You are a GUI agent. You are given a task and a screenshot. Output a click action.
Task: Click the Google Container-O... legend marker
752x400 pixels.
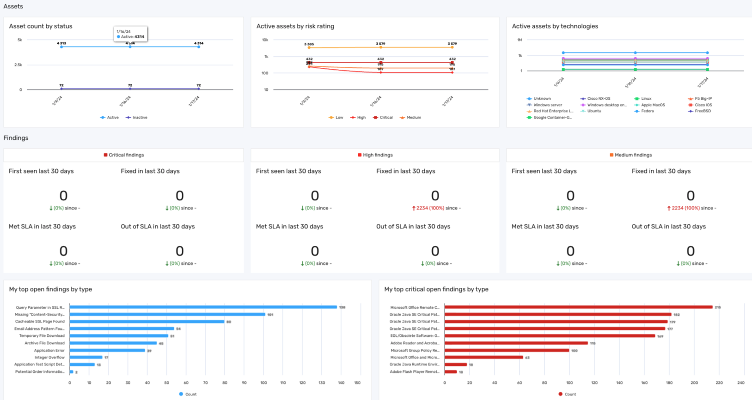coord(529,118)
